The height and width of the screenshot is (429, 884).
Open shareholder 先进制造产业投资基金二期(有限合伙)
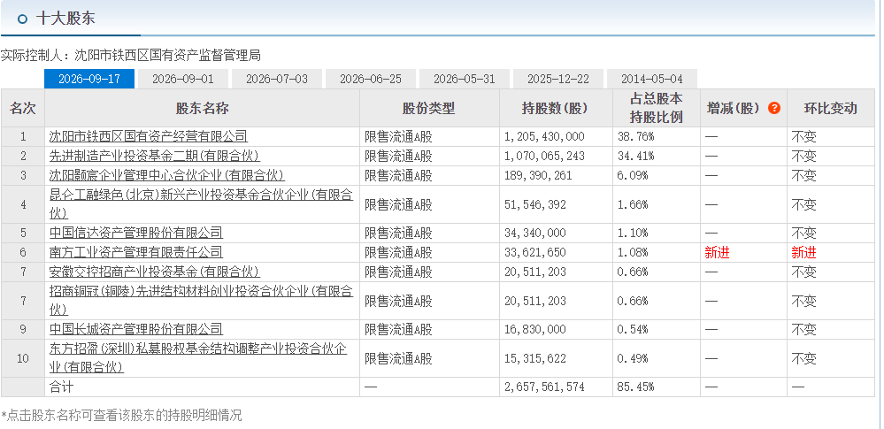point(155,157)
